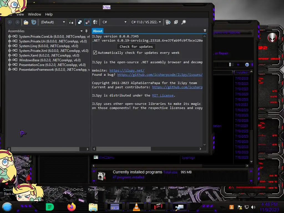Click the orange Java update tray icon
The image size is (284, 213).
(x=232, y=207)
